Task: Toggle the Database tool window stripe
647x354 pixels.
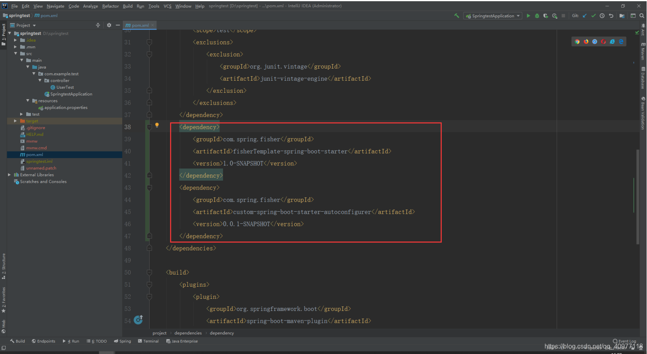Action: 643,78
